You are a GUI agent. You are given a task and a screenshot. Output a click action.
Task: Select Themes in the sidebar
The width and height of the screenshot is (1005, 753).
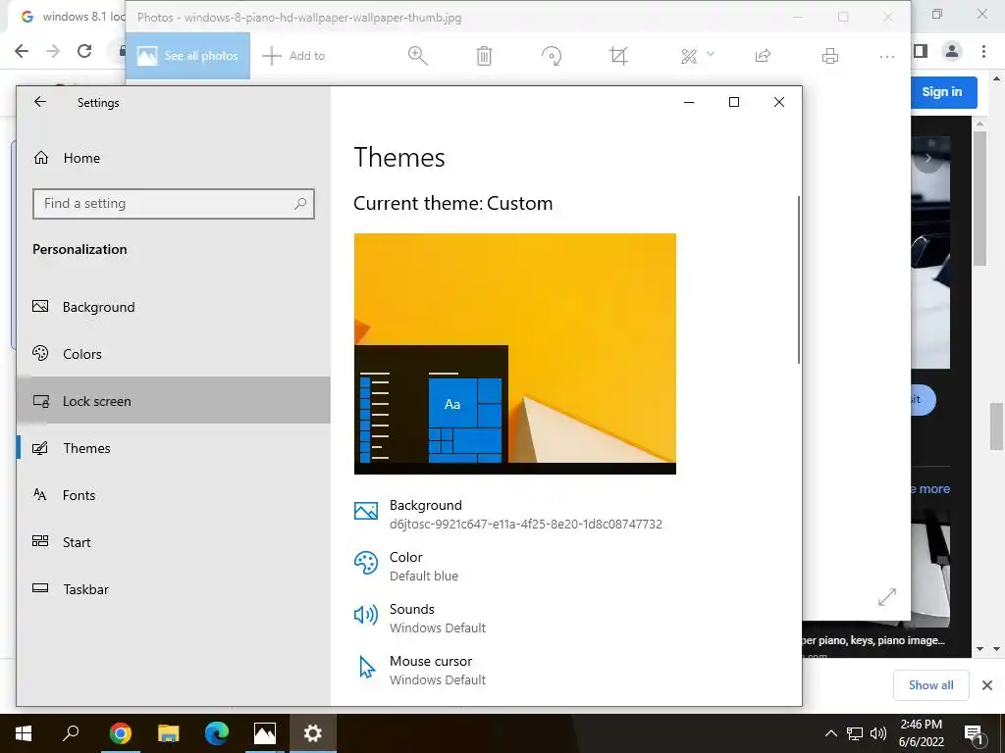pos(173,448)
